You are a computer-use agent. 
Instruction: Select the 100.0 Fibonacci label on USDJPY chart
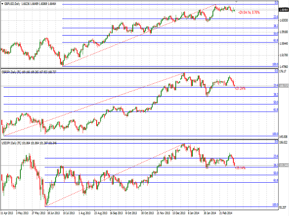[275, 205]
